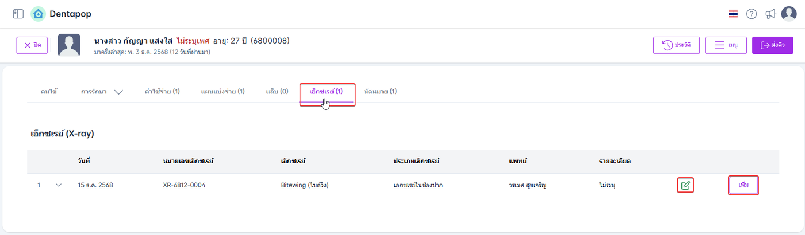
Task: Close patient record with ปิด button
Action: coord(32,45)
